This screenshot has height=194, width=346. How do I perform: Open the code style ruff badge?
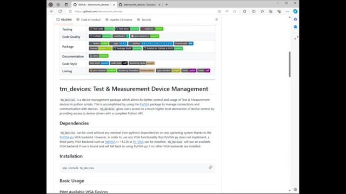119,63
